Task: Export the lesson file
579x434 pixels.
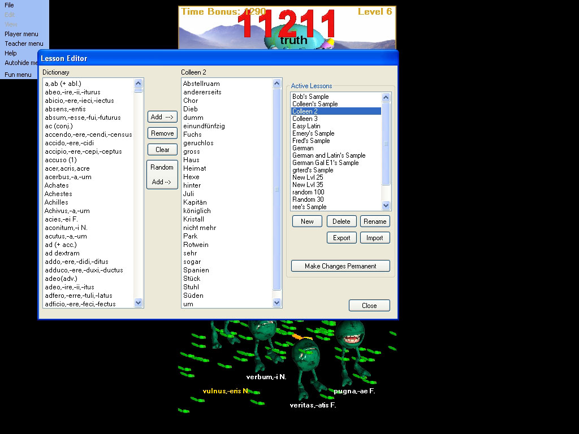Action: coord(341,238)
